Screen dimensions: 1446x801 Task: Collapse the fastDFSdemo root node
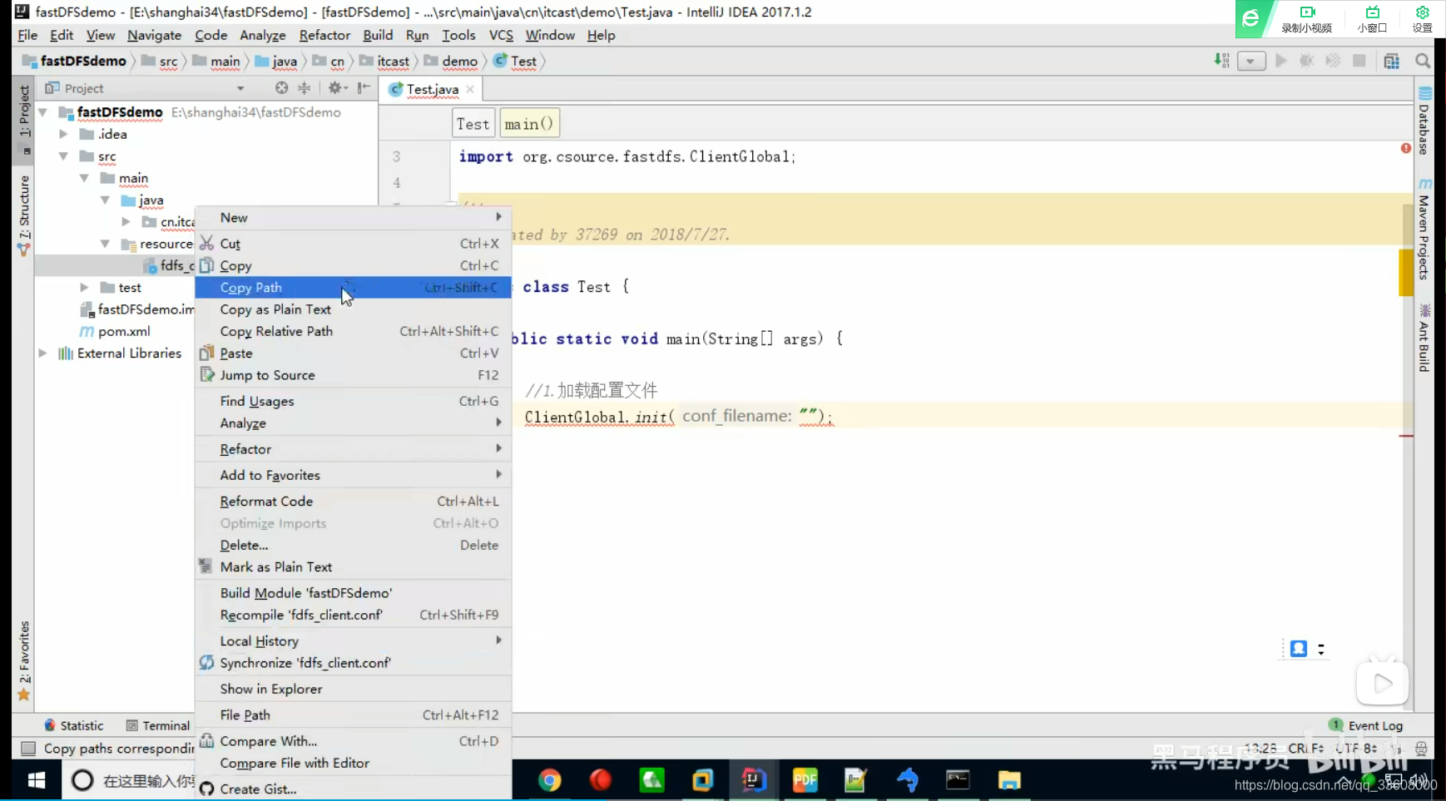pos(42,112)
